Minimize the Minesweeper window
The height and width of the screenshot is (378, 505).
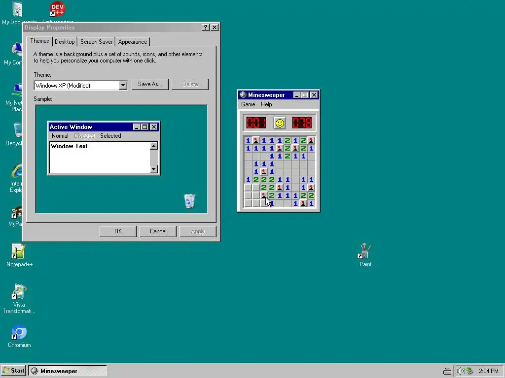(297, 95)
